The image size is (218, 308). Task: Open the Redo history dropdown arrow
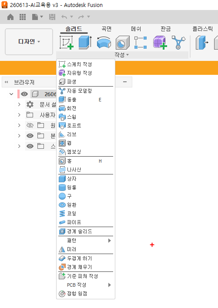coord(89,17)
